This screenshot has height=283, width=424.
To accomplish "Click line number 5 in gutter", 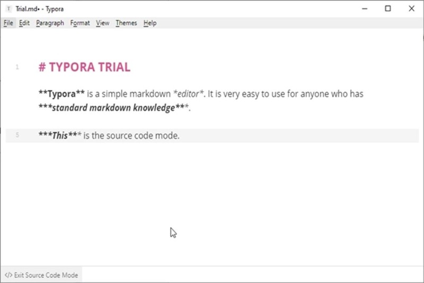I will pyautogui.click(x=17, y=135).
